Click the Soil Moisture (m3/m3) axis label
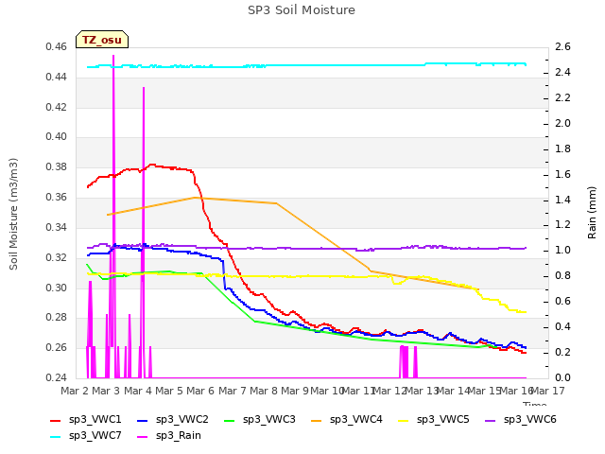 pyautogui.click(x=13, y=214)
